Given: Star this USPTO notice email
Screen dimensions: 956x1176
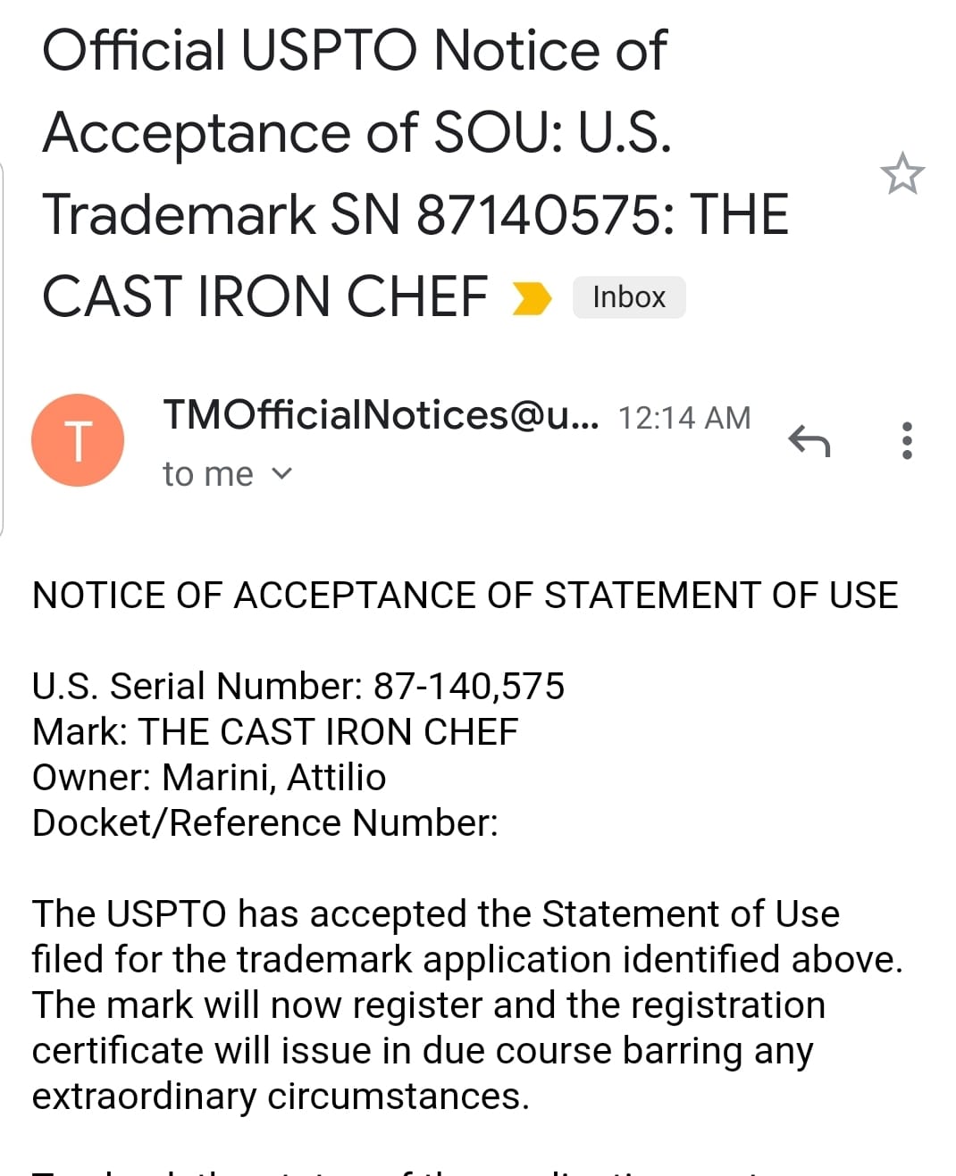Looking at the screenshot, I should [901, 173].
